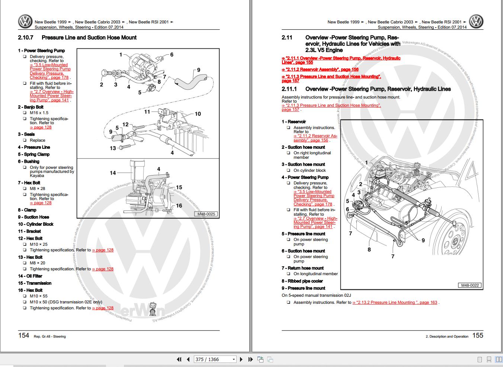Go to the first page of the document

179,359
